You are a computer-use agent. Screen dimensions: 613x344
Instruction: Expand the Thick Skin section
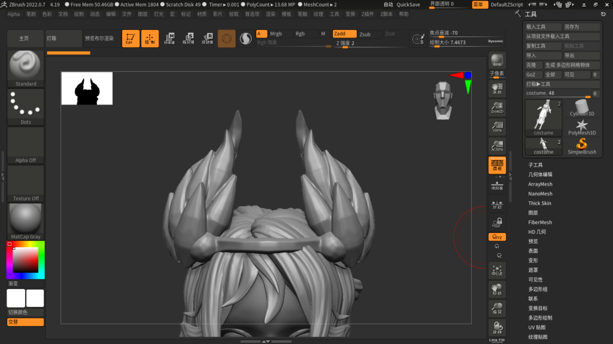coord(539,203)
